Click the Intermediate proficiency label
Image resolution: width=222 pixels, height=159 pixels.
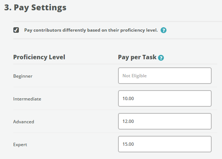(x=27, y=99)
